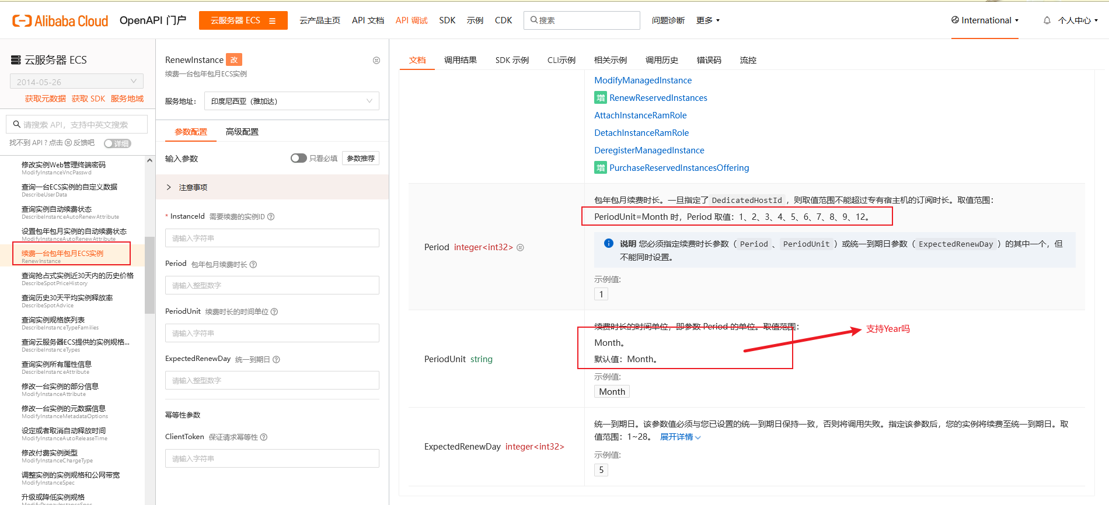1109x505 pixels.
Task: Open the 云服务器 ECS product selector
Action: [243, 20]
